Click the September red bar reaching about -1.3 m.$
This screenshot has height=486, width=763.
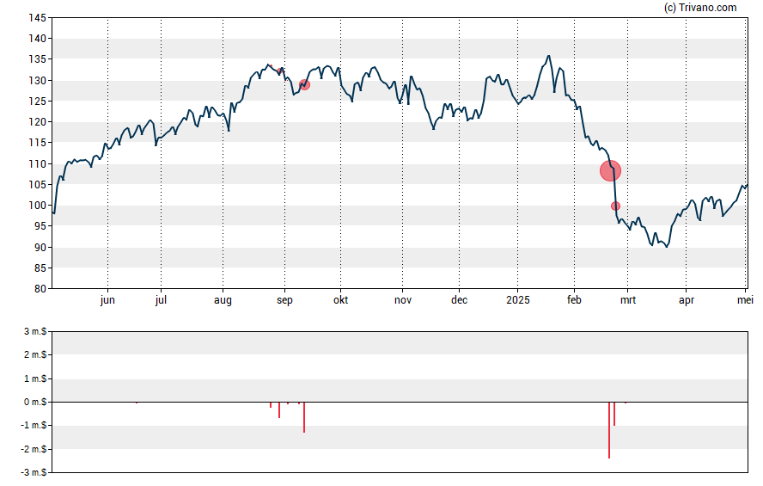pos(304,417)
